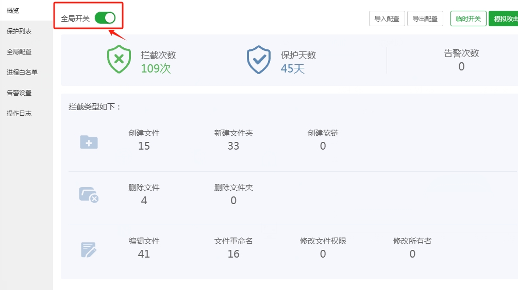Open 全局配置 settings page

[x=19, y=52]
